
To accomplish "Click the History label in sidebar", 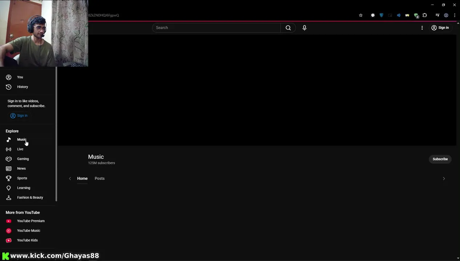I will point(23,87).
